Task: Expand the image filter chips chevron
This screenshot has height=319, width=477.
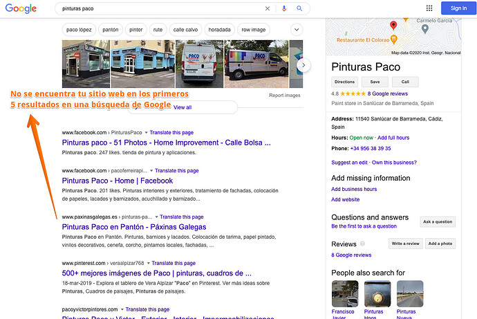Action: click(297, 30)
